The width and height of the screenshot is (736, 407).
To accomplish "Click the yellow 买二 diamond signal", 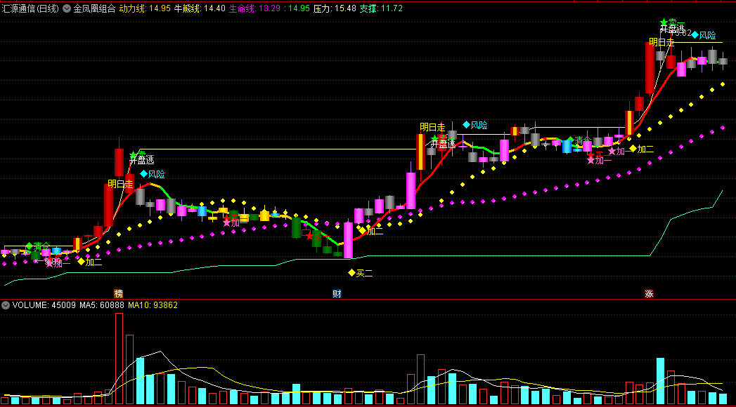I will click(x=351, y=272).
